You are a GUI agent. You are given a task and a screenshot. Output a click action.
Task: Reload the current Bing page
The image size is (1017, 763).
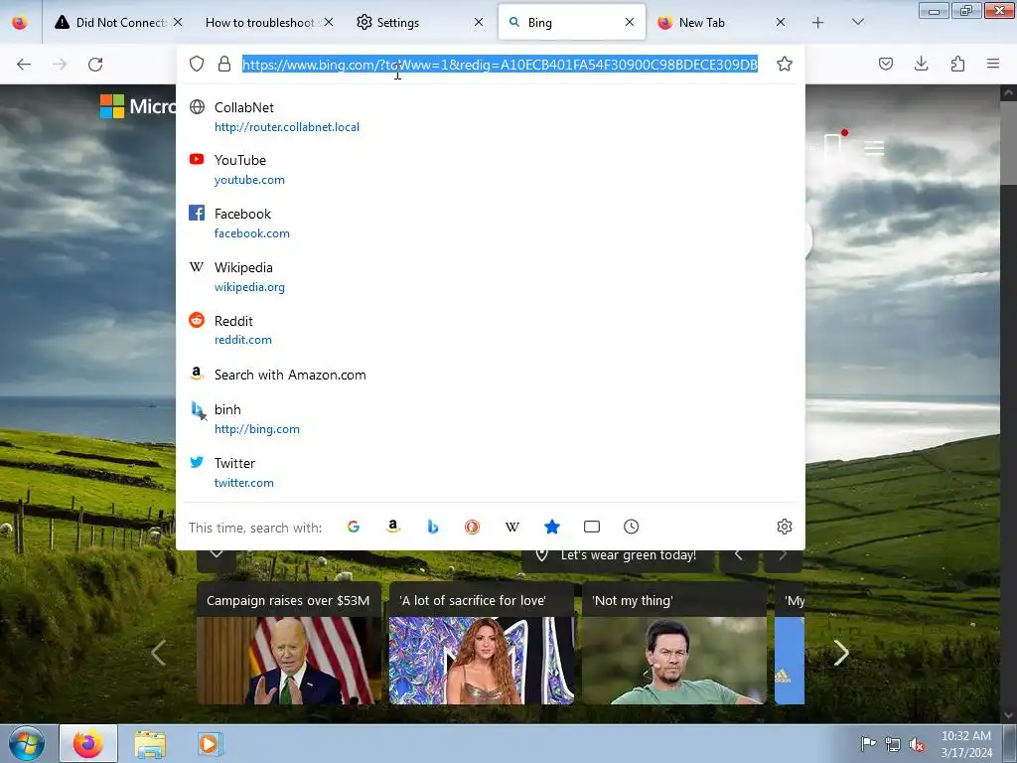pos(95,64)
